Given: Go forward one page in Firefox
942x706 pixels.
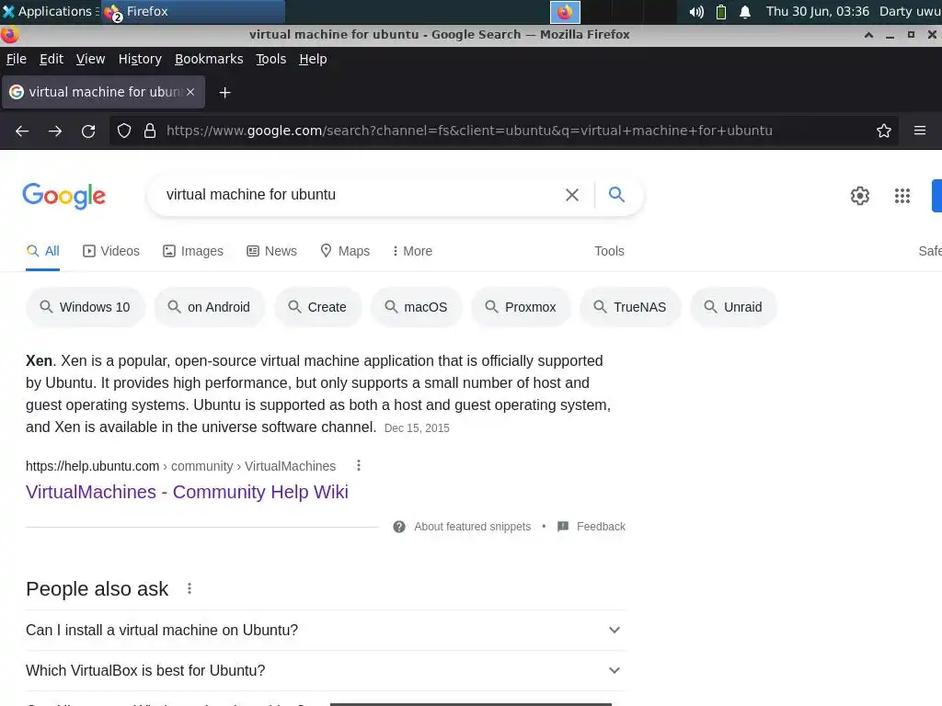Looking at the screenshot, I should (x=55, y=131).
